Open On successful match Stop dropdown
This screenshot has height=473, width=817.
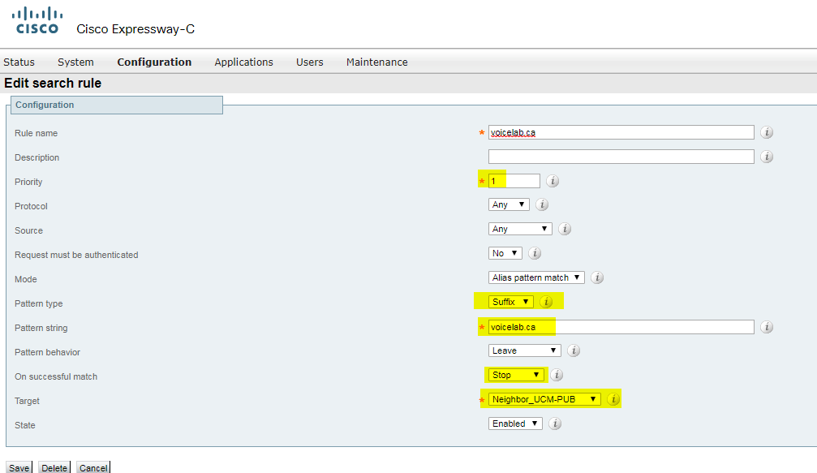point(516,375)
